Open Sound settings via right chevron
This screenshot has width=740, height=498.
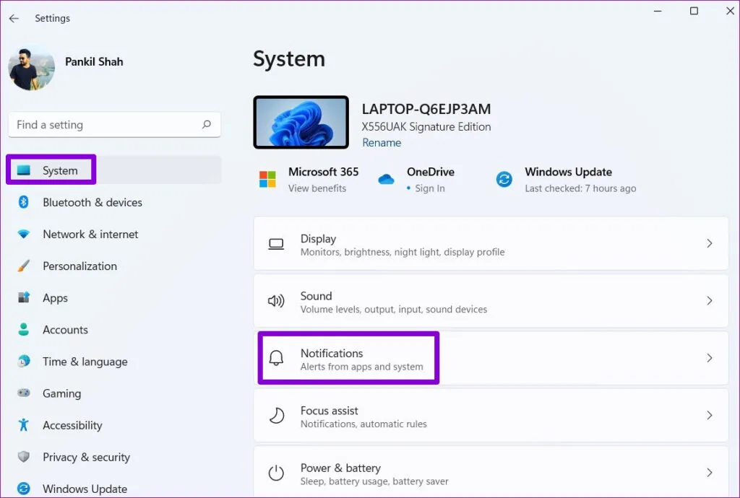pos(709,301)
